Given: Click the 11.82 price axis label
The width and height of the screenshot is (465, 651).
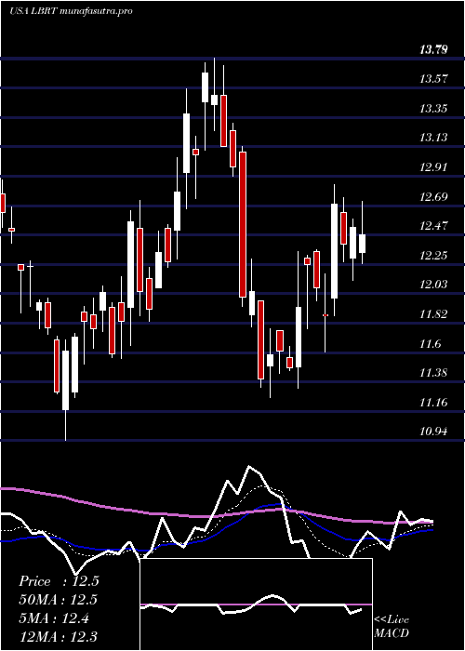Looking at the screenshot, I should 433,314.
